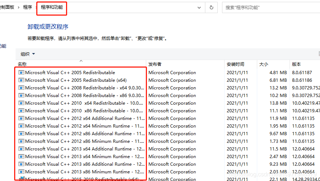
Task: Click the refresh button in the address bar
Action: pyautogui.click(x=212, y=8)
